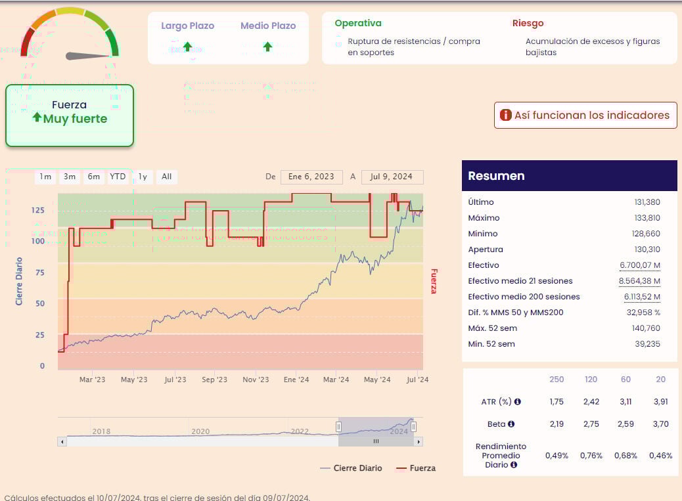Select the 1m time range

[45, 177]
